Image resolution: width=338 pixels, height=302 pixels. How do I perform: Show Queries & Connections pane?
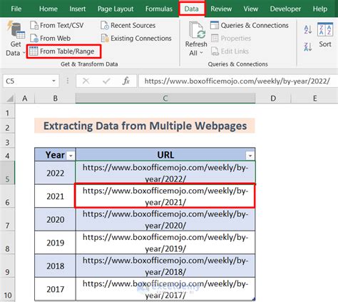click(250, 25)
